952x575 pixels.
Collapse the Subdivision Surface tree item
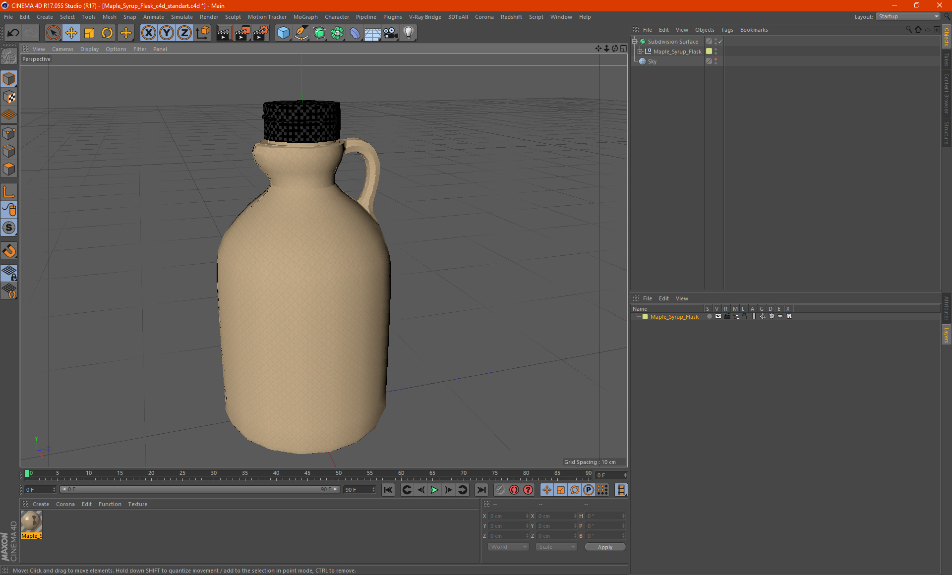tap(635, 42)
